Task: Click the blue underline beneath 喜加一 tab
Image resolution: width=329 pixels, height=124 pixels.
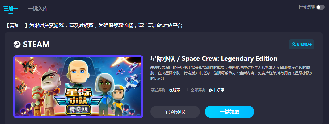Action: point(11,13)
